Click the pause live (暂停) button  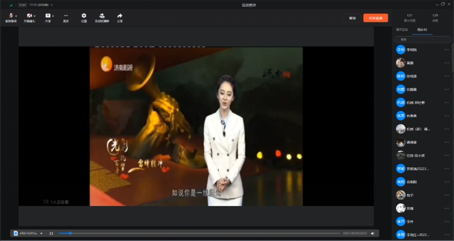click(352, 18)
